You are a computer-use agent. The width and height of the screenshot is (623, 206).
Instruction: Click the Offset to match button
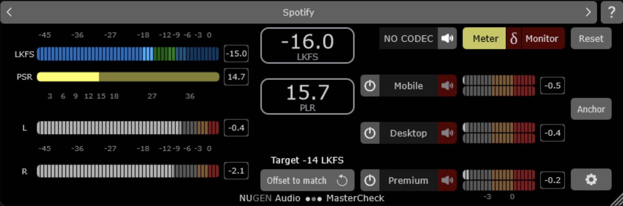point(307,180)
